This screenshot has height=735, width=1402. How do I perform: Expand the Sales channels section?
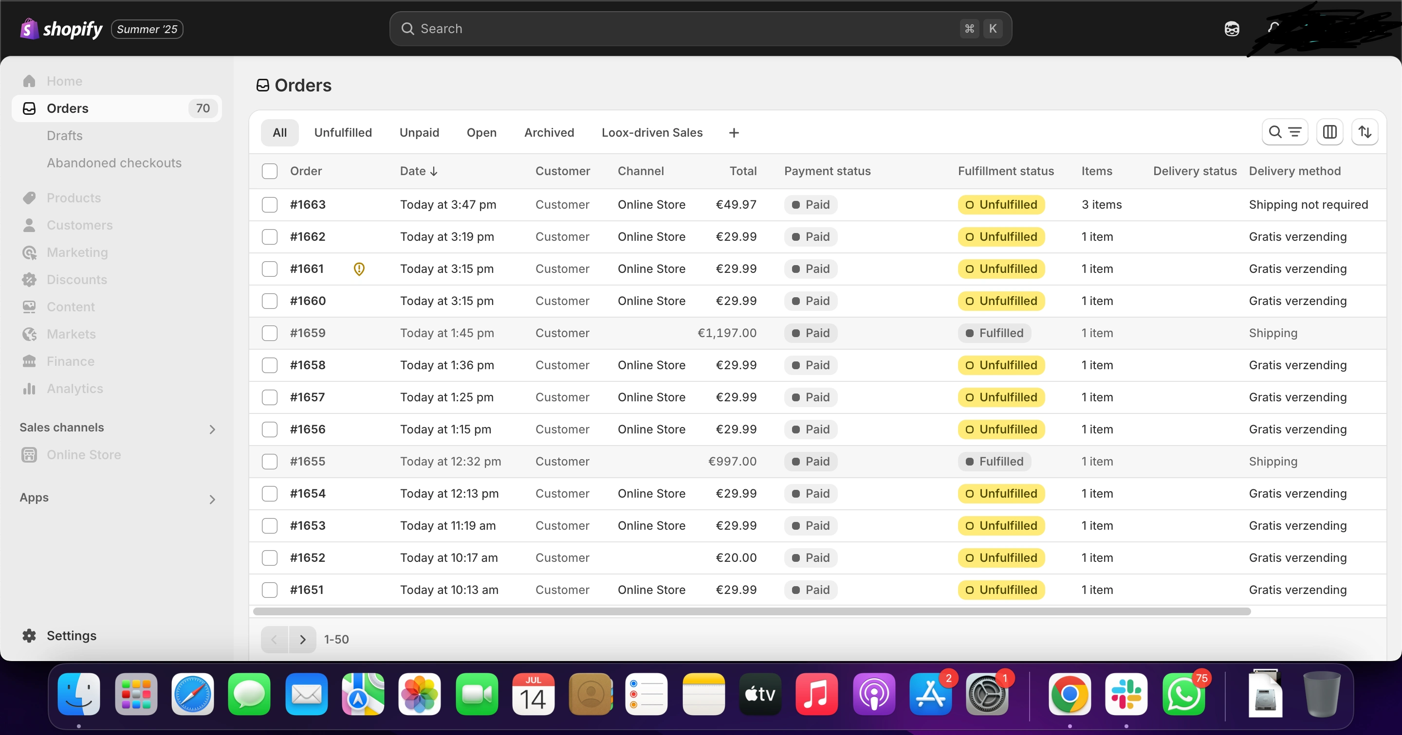tap(212, 429)
